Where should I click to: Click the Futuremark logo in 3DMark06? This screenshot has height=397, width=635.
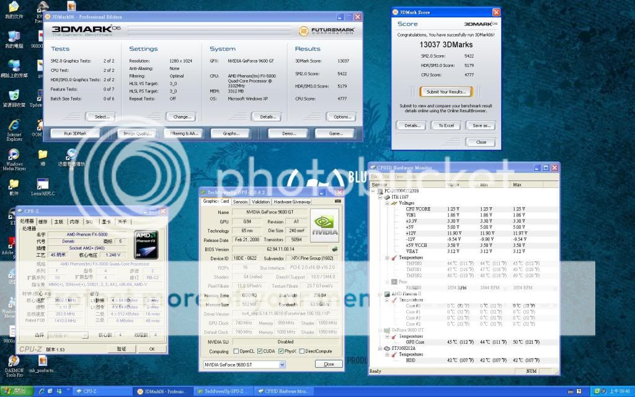click(326, 31)
